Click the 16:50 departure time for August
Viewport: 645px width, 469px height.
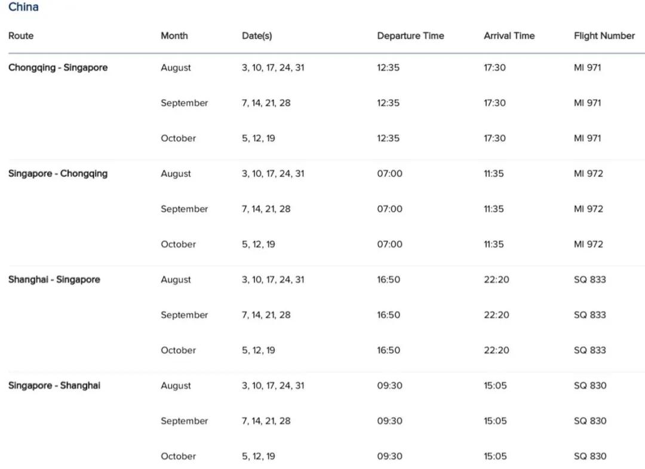pyautogui.click(x=388, y=280)
